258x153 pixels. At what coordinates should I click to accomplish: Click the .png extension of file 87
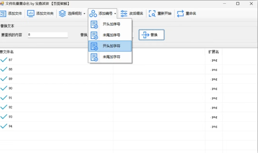[214, 60]
